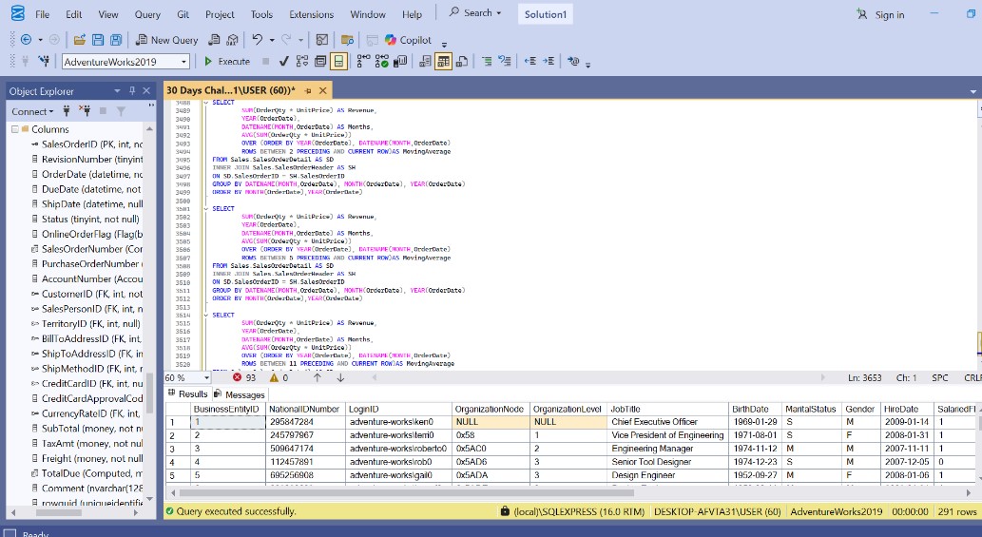Pin the Object Explorer panel

pos(132,91)
